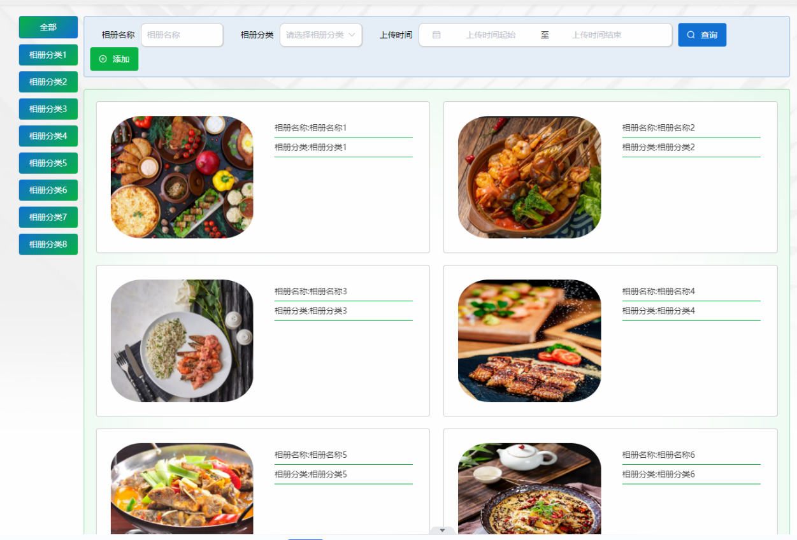Click the 相册分类 filter label

click(x=257, y=35)
